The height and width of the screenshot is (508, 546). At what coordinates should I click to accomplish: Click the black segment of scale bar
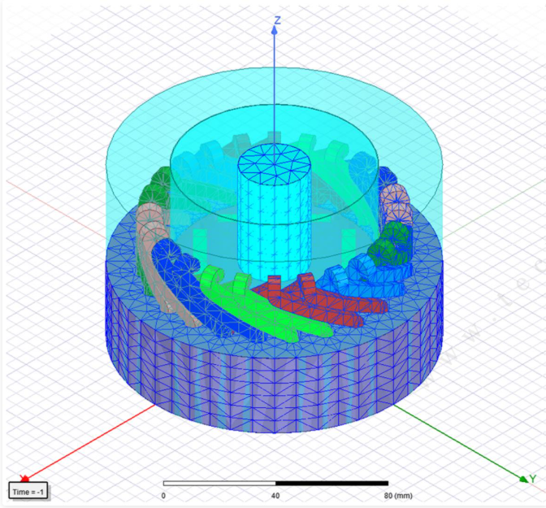tap(331, 484)
